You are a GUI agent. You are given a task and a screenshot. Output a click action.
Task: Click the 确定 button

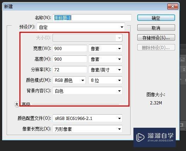(156, 18)
